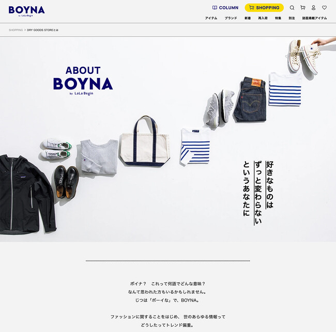Open the 新着 menu item
The image size is (336, 332).
(248, 18)
